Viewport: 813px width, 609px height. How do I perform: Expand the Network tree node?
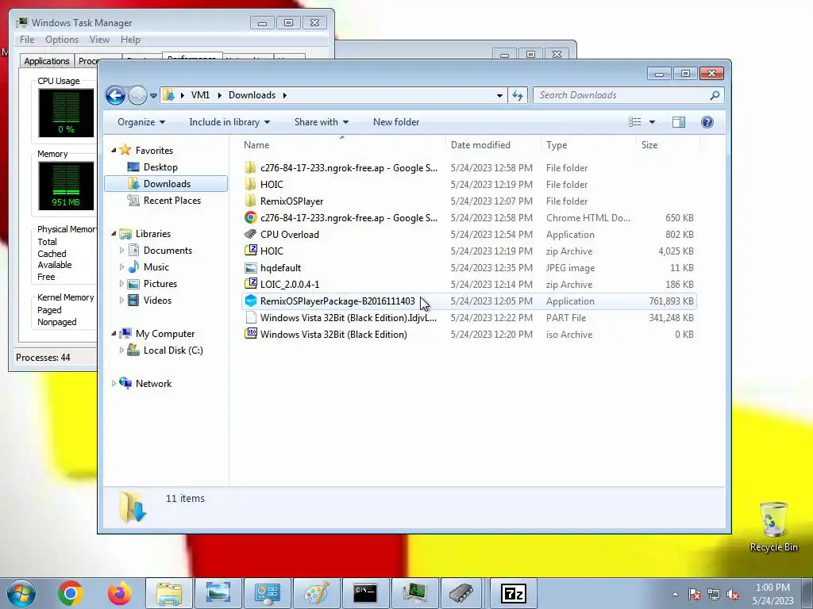pos(114,384)
